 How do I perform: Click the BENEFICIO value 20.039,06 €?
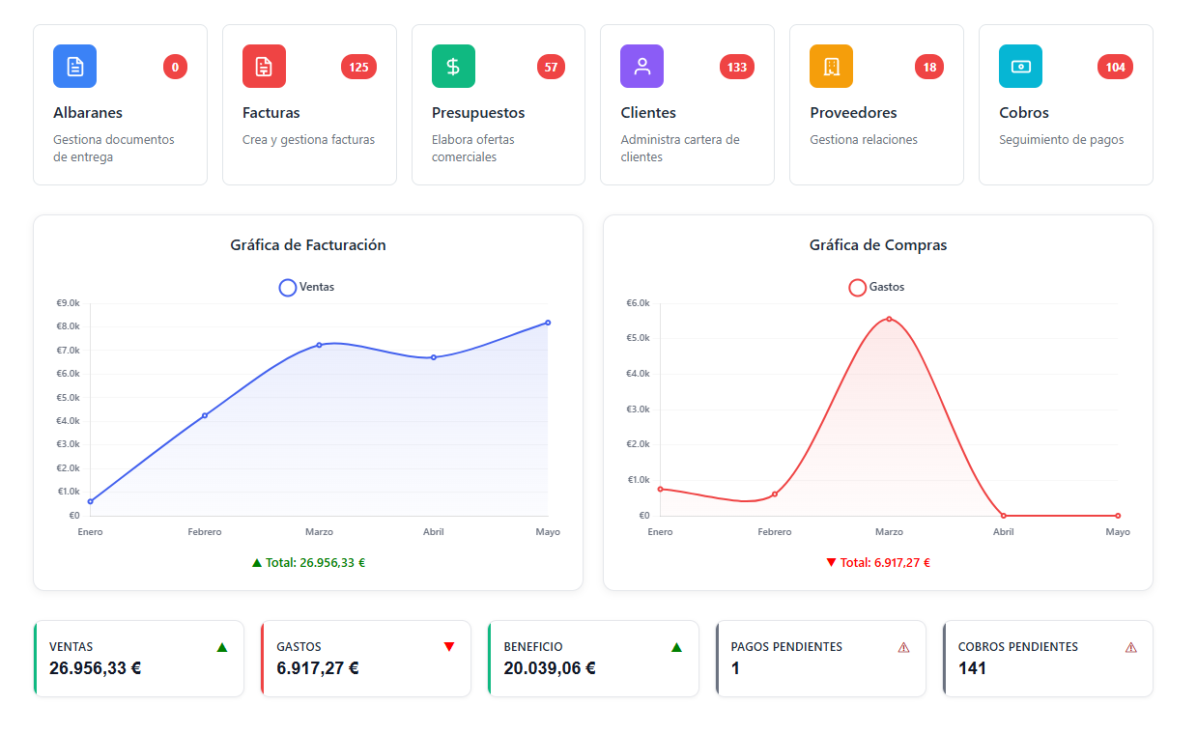[550, 667]
